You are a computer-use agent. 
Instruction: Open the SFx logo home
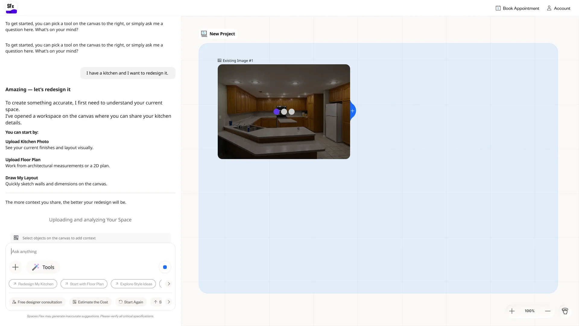tap(11, 8)
